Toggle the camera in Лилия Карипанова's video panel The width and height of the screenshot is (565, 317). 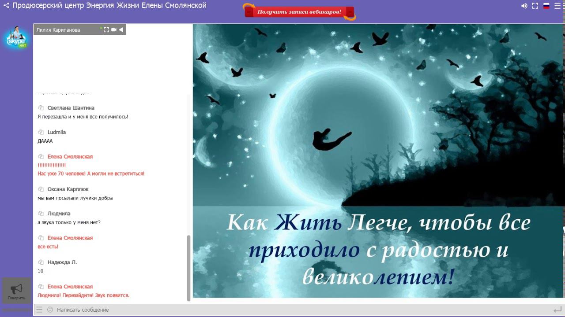114,30
